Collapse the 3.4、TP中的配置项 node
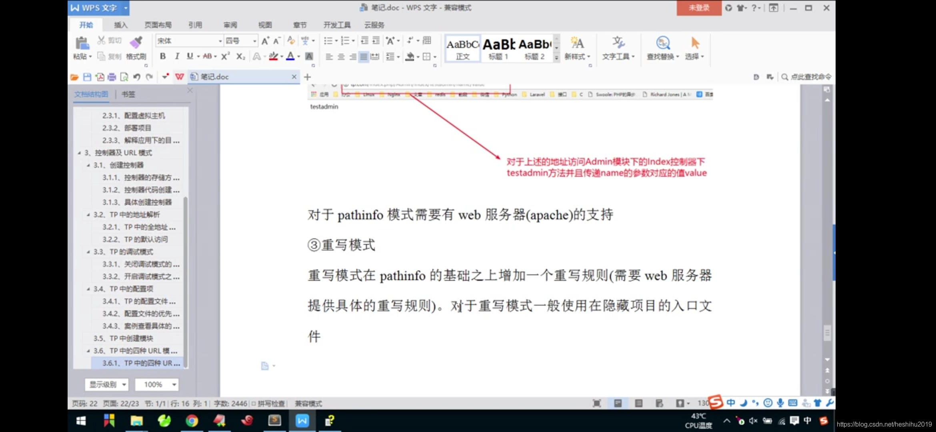The width and height of the screenshot is (936, 432). [88, 289]
